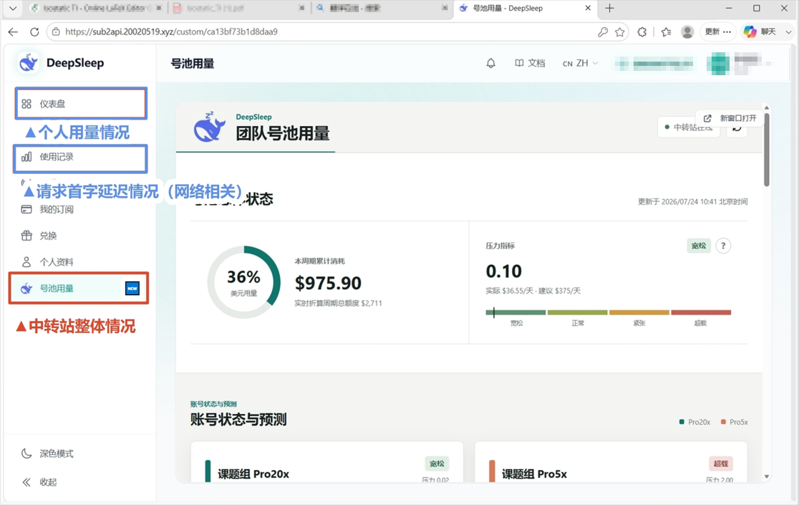Screen dimensions: 799x505
Task: Reload the current page
Action: pyautogui.click(x=34, y=32)
